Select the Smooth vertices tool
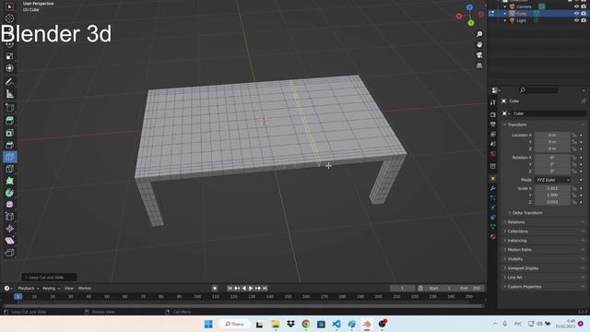 10,205
